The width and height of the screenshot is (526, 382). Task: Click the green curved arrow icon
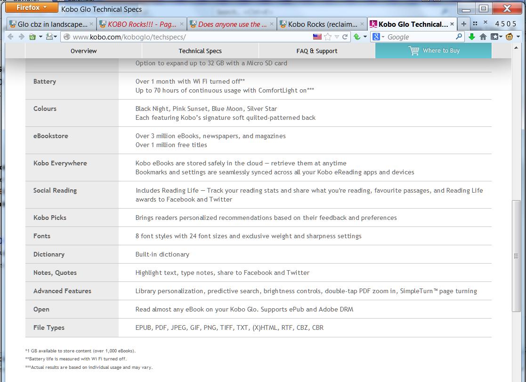[x=357, y=37]
